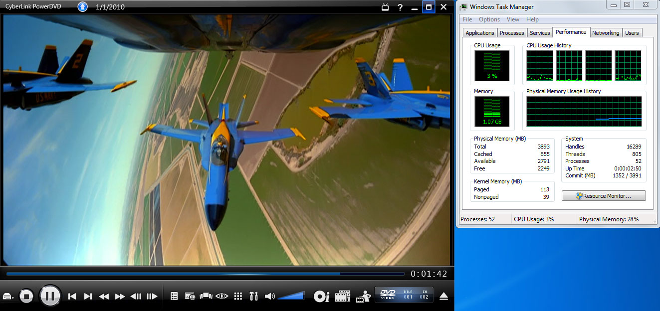Click the Handles value 16289
The height and width of the screenshot is (311, 660).
click(634, 147)
